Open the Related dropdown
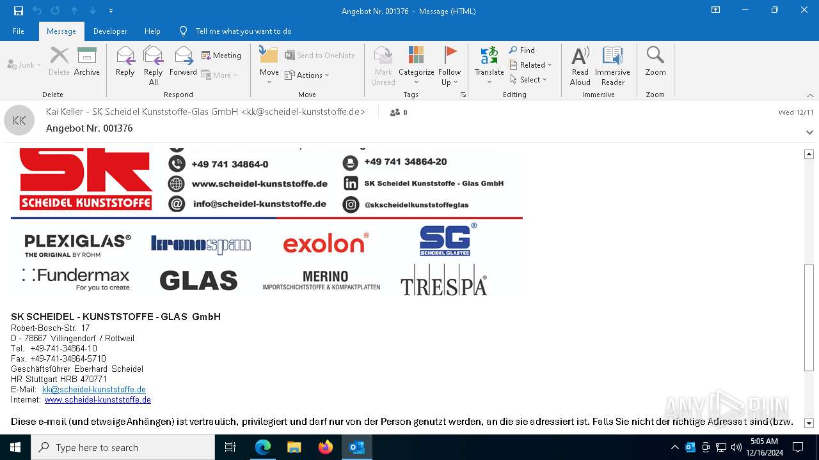The height and width of the screenshot is (460, 819). (x=530, y=65)
